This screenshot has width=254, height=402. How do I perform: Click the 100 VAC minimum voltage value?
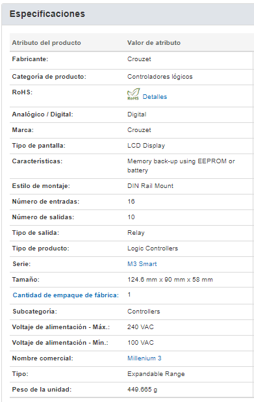point(140,343)
